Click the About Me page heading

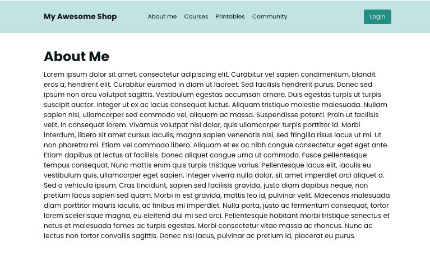point(76,57)
